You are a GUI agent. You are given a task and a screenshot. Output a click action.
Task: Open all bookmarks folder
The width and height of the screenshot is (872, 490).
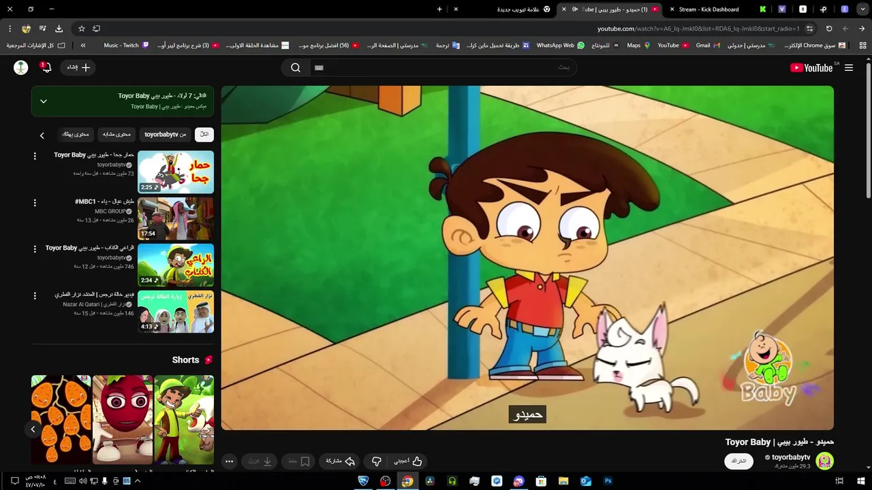pyautogui.click(x=36, y=46)
